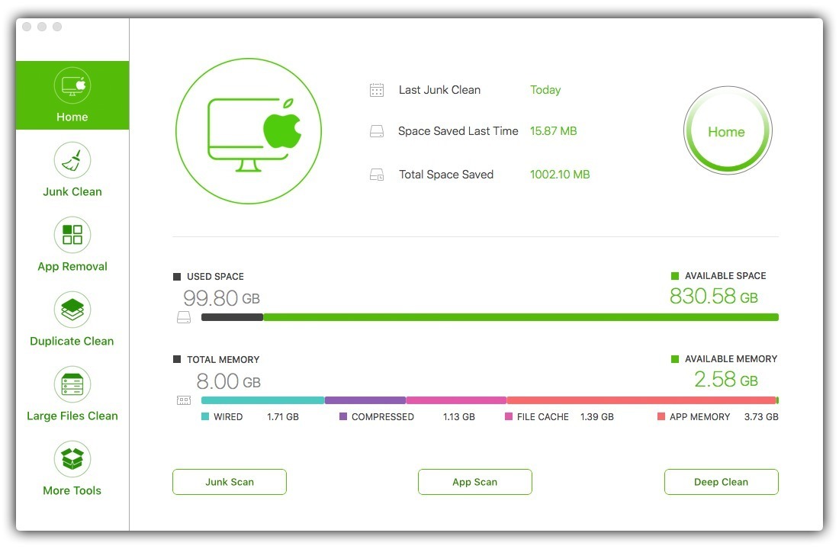Click teal wired segment of memory bar
Viewport: 839px width, 549px height.
[262, 400]
